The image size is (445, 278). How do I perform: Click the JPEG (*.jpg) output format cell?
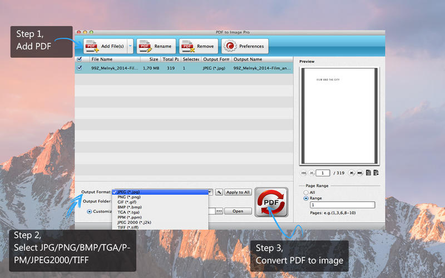point(214,68)
